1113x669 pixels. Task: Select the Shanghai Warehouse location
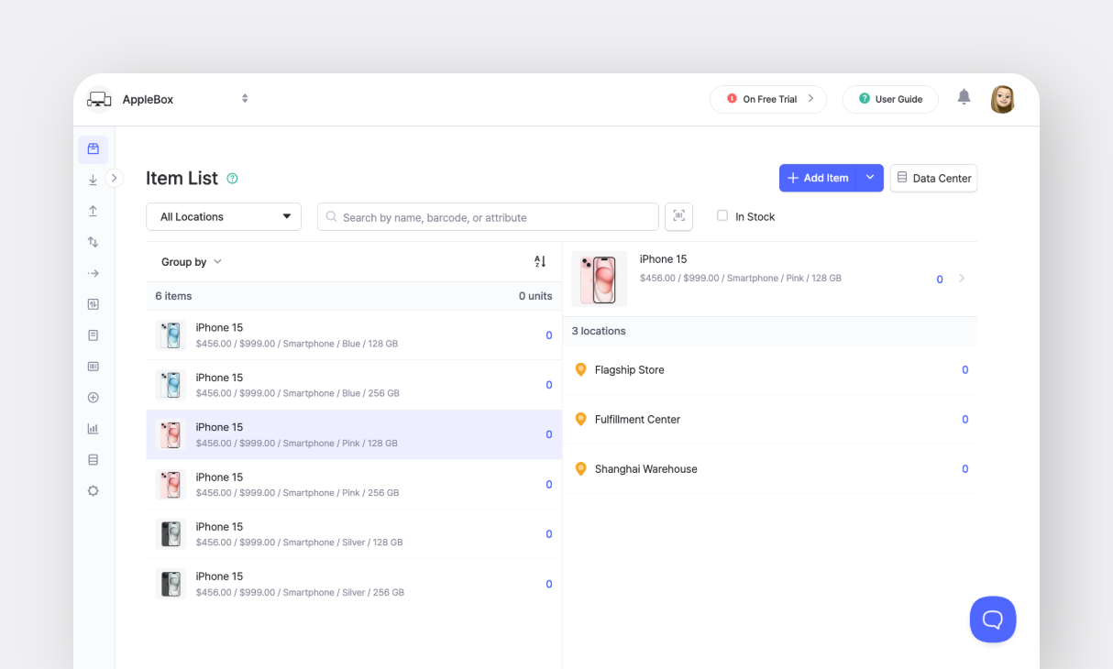pos(770,469)
